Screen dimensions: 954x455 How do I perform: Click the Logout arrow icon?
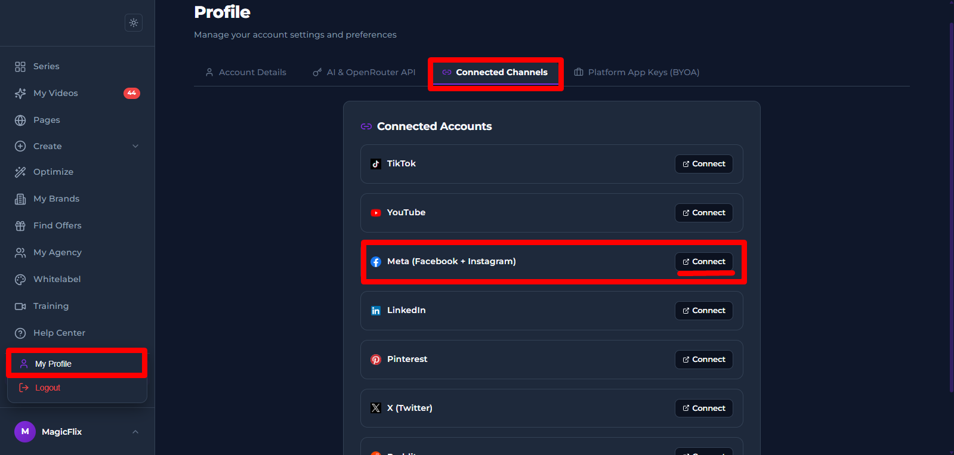(24, 388)
